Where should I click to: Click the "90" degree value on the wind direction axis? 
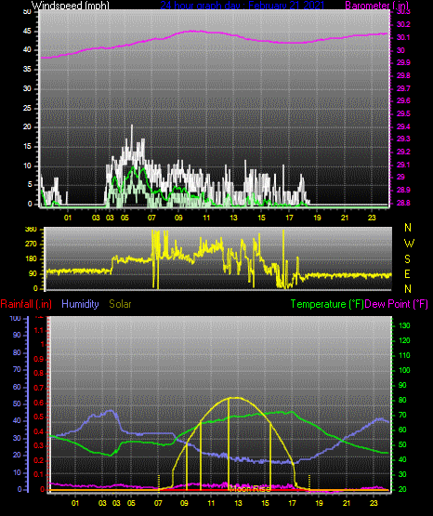(x=33, y=273)
